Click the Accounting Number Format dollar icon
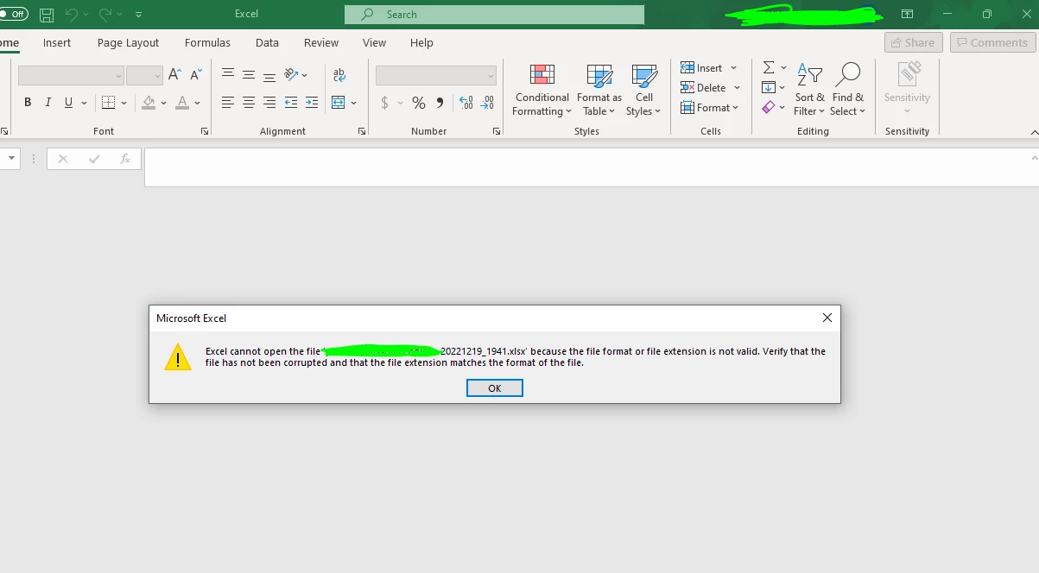The height and width of the screenshot is (573, 1039). (x=384, y=103)
